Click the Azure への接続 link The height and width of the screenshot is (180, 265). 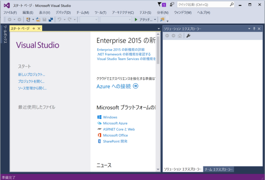pyautogui.click(x=114, y=86)
